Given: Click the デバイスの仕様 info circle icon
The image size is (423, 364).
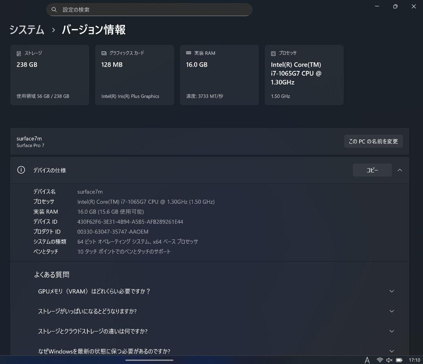Looking at the screenshot, I should click(21, 170).
